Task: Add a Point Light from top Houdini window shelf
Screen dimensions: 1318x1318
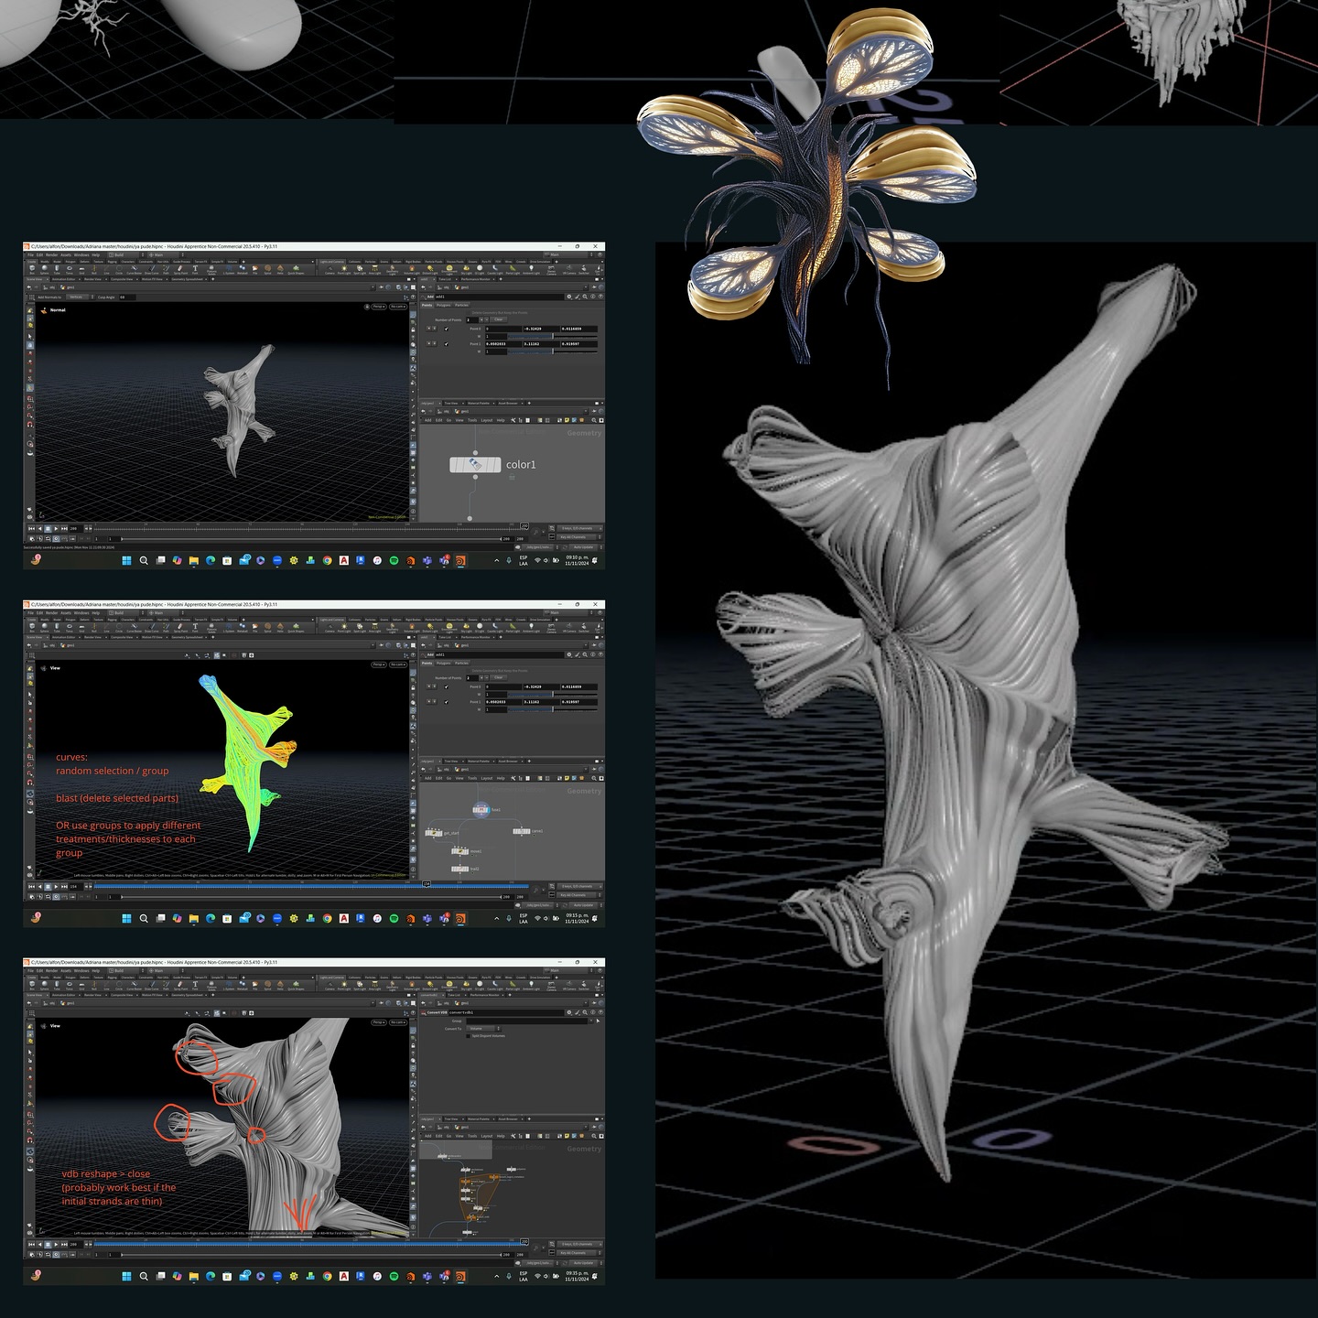Action: click(344, 270)
